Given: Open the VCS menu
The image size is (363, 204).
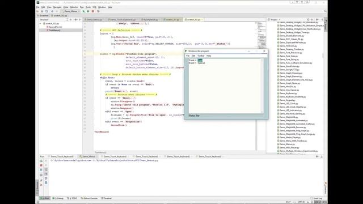Looking at the screenshot, I should click(x=95, y=7).
